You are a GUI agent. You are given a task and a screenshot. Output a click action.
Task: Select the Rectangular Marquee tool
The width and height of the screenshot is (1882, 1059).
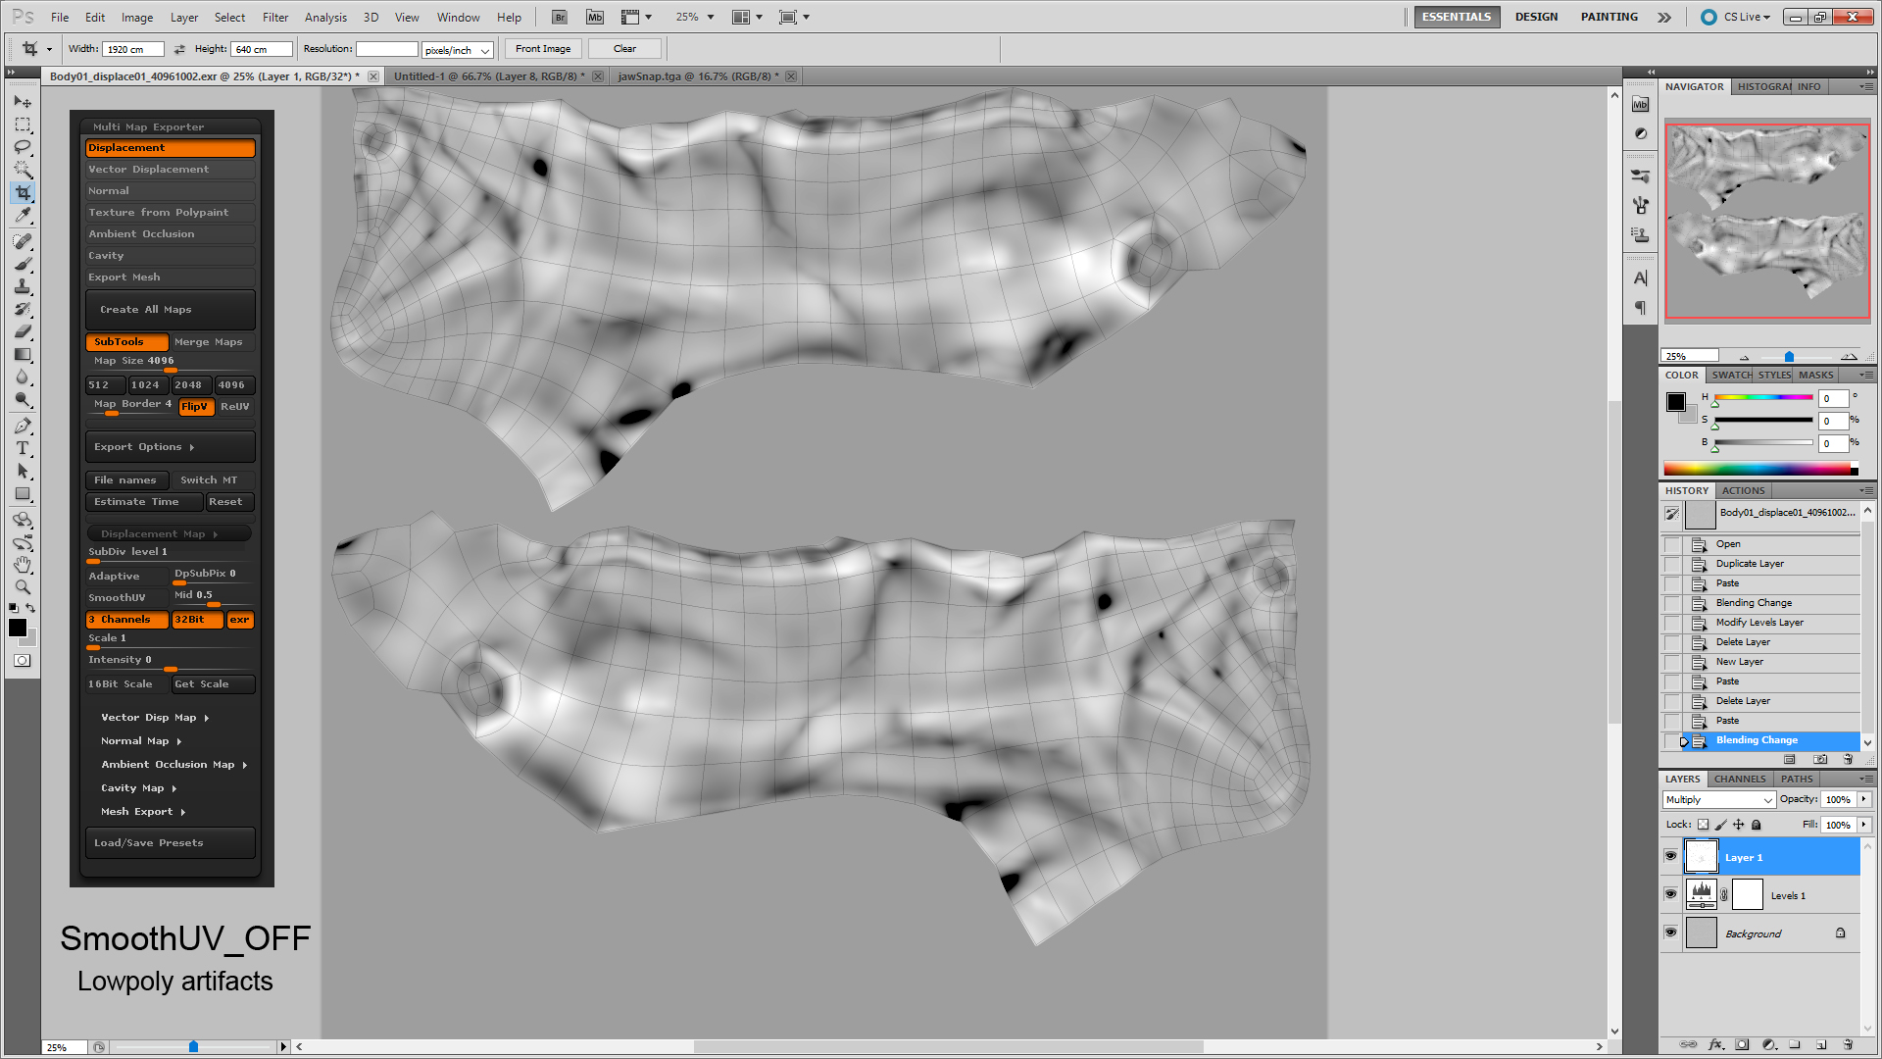tap(23, 125)
